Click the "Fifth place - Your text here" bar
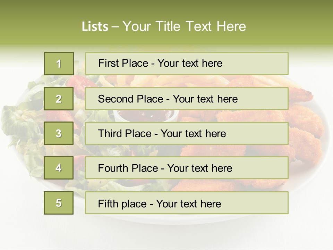The width and height of the screenshot is (333, 250). (187, 203)
